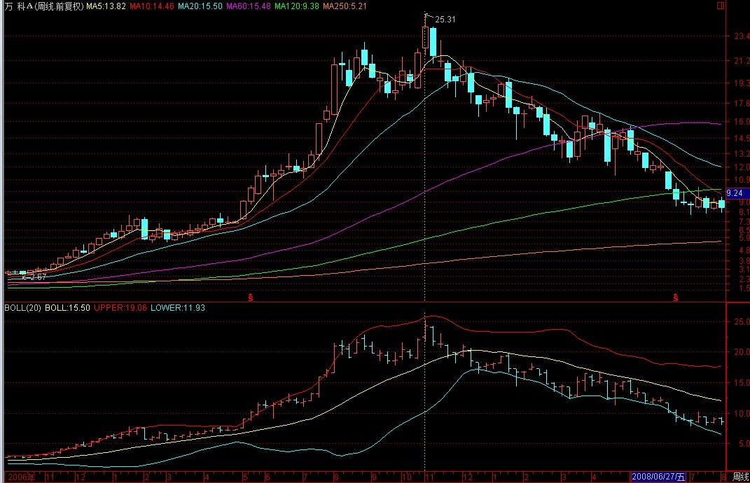Screen dimensions: 750x483
Task: Click the MA5:13.82 indicator label
Action: point(106,6)
